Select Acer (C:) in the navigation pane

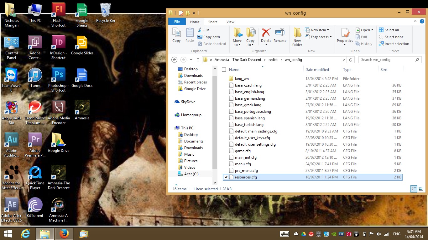(191, 174)
